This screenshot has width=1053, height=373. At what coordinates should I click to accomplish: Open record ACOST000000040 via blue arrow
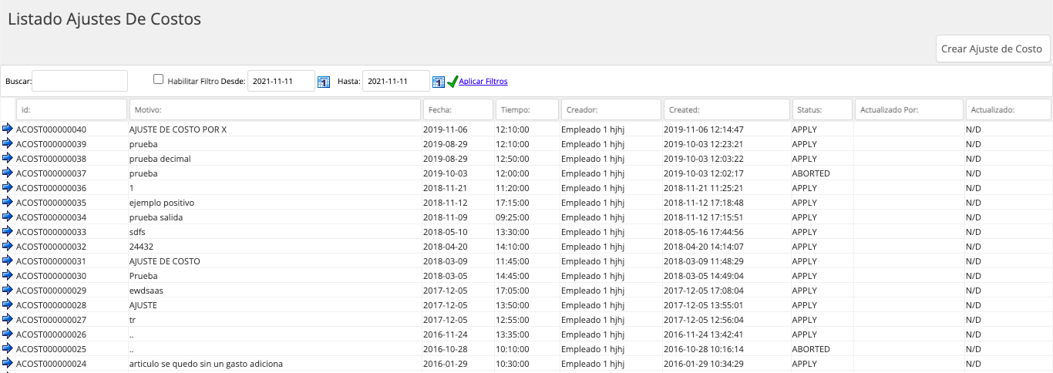point(8,129)
